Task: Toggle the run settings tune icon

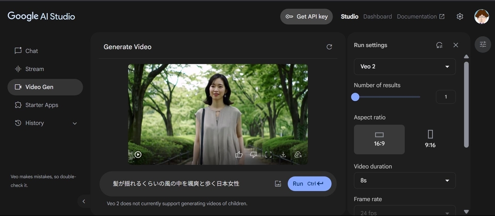Action: tap(483, 44)
